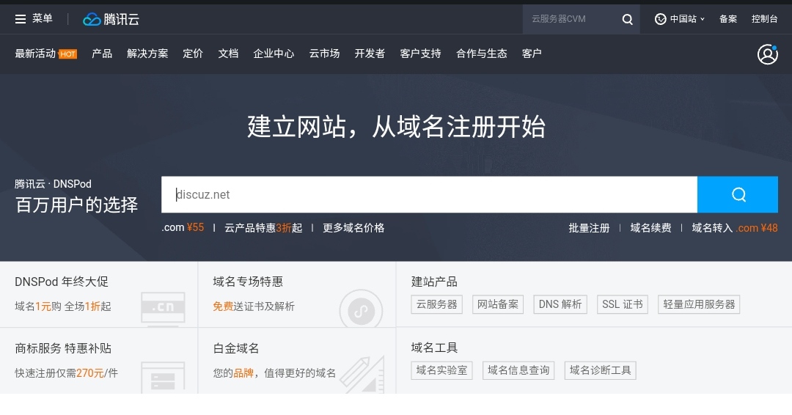
Task: Click the .com ¥55 price link
Action: (183, 228)
